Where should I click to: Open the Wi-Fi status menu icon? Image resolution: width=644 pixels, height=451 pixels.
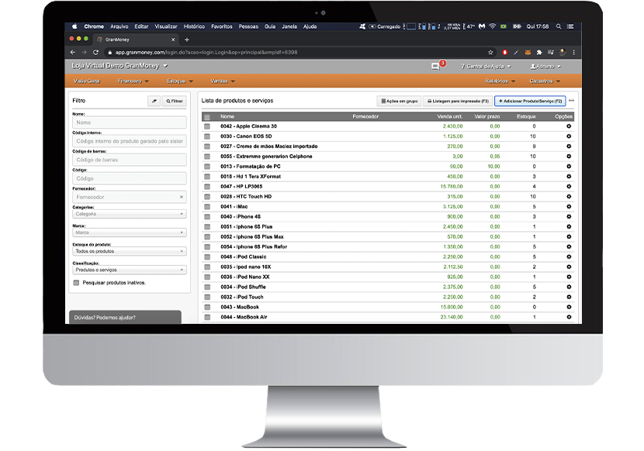tap(492, 26)
